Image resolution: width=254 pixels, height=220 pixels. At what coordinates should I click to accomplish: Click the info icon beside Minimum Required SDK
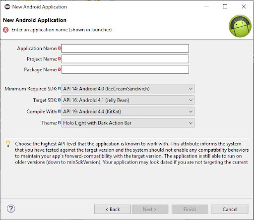[60, 89]
